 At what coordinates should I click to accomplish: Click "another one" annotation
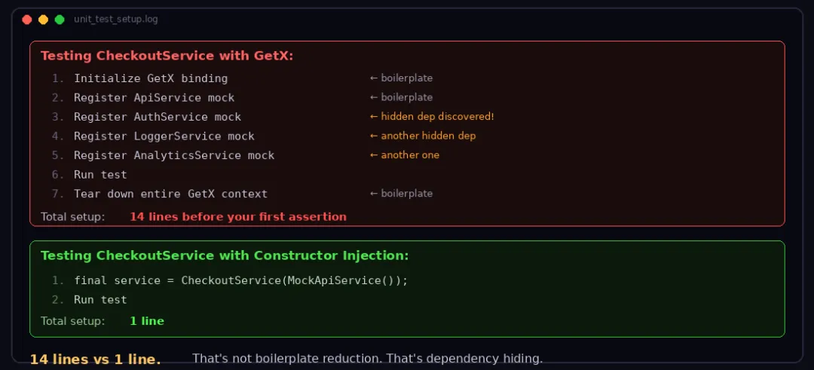405,154
